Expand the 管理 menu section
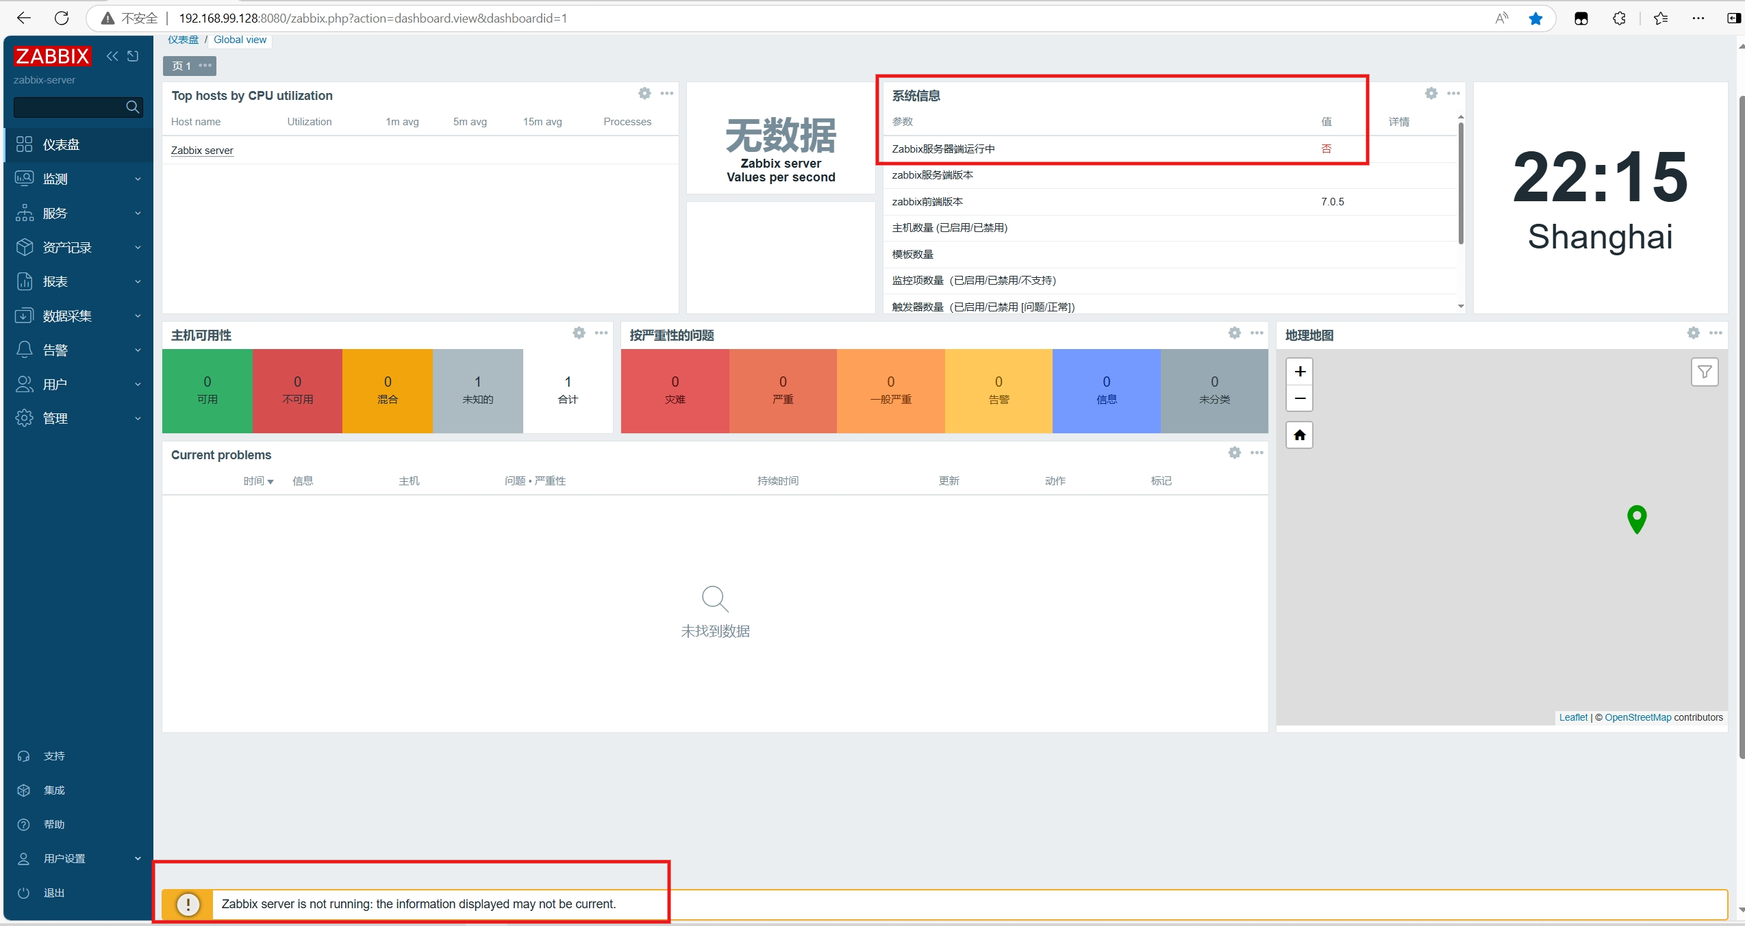Image resolution: width=1745 pixels, height=926 pixels. click(78, 418)
